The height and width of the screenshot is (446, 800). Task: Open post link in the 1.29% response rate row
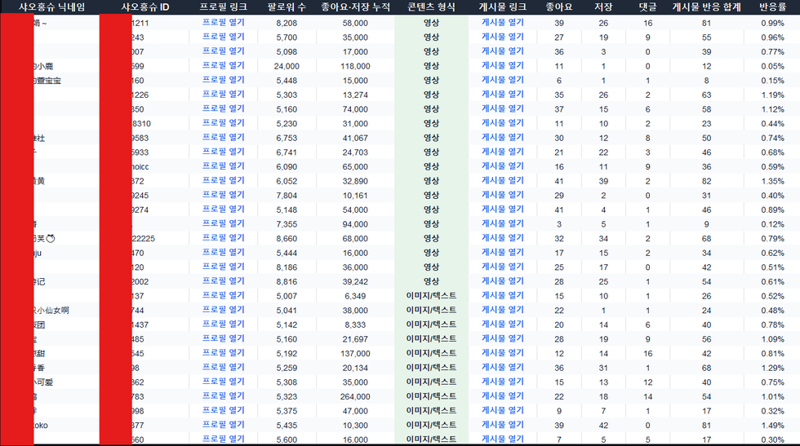pos(503,368)
